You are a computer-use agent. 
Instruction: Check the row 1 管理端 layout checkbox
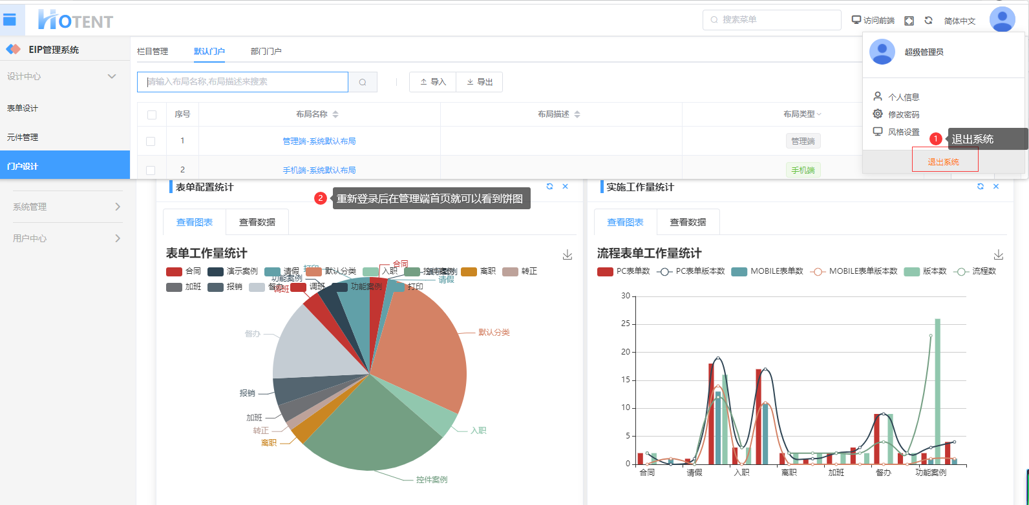[x=151, y=141]
